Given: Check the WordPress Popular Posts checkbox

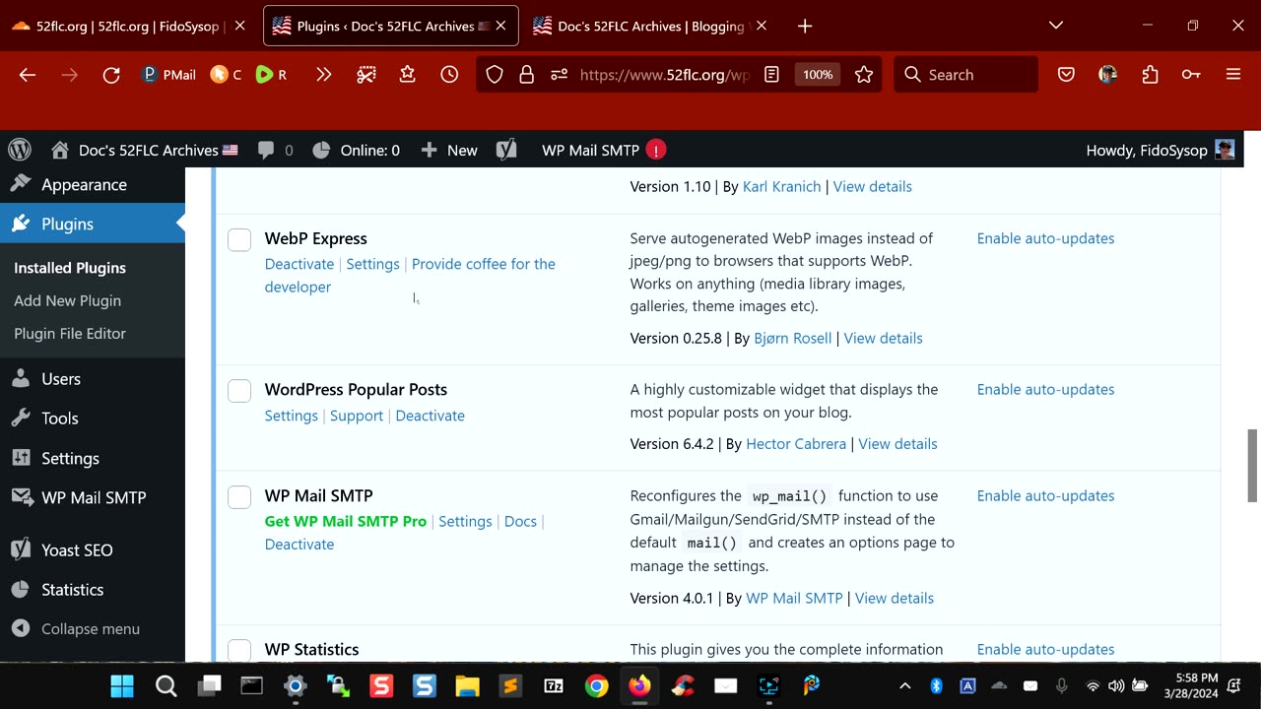Looking at the screenshot, I should click(x=239, y=391).
